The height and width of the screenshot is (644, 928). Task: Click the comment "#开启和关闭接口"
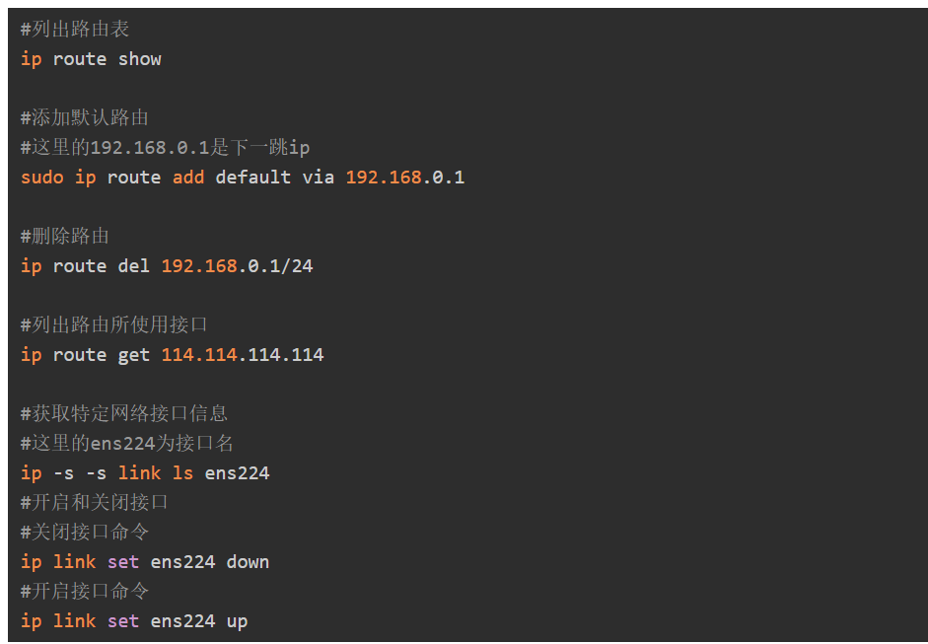[x=95, y=503]
